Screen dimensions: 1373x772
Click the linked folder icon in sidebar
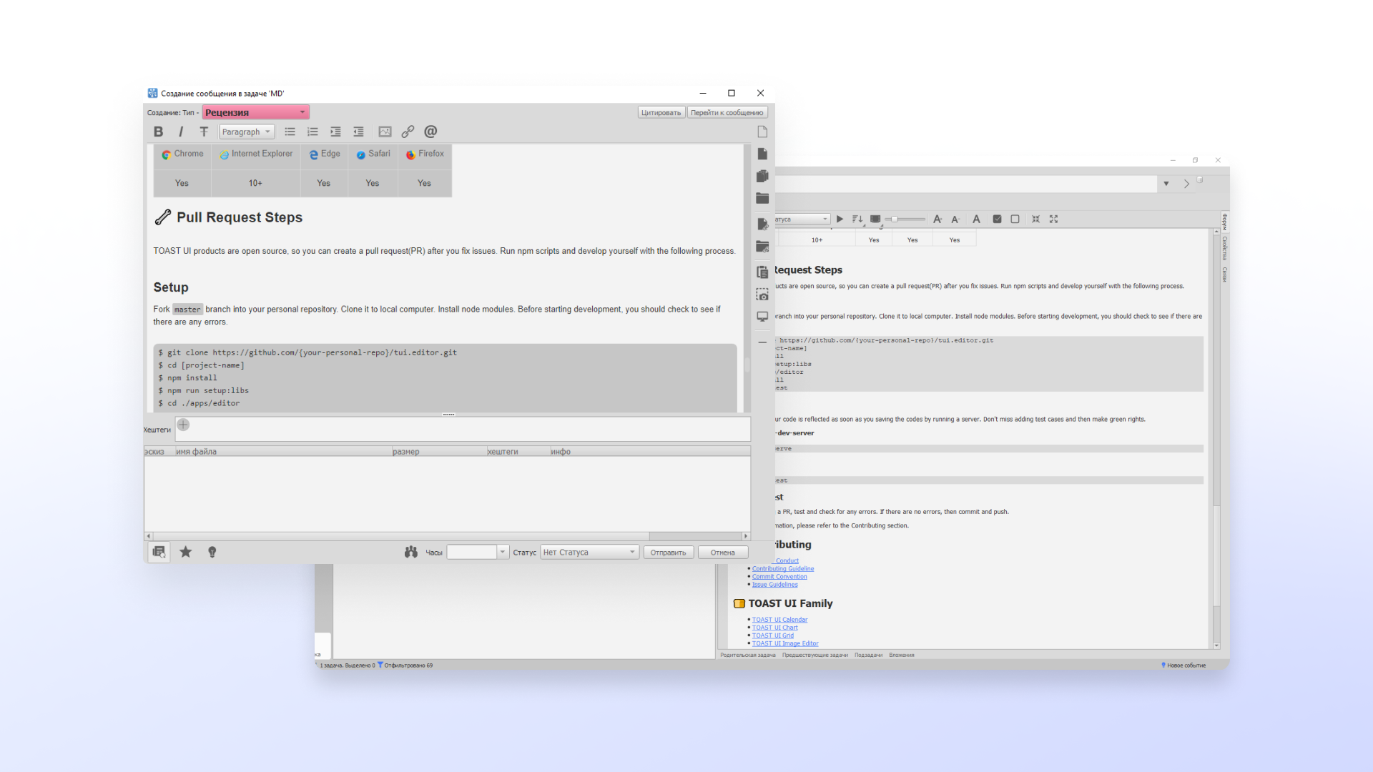(x=762, y=247)
